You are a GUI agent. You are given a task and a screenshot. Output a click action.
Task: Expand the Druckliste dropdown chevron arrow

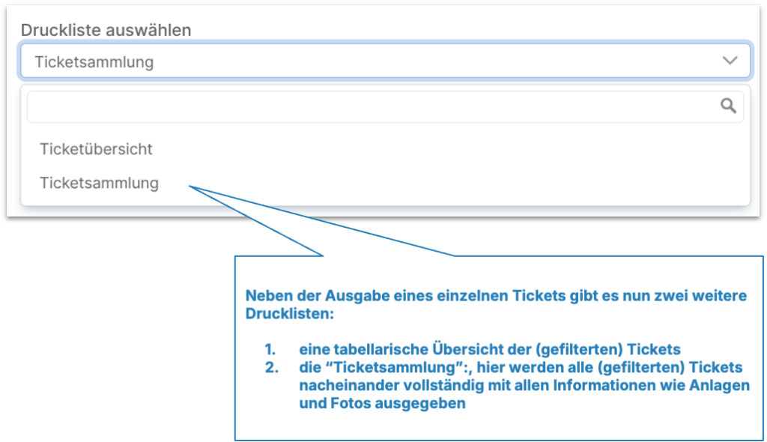point(730,61)
